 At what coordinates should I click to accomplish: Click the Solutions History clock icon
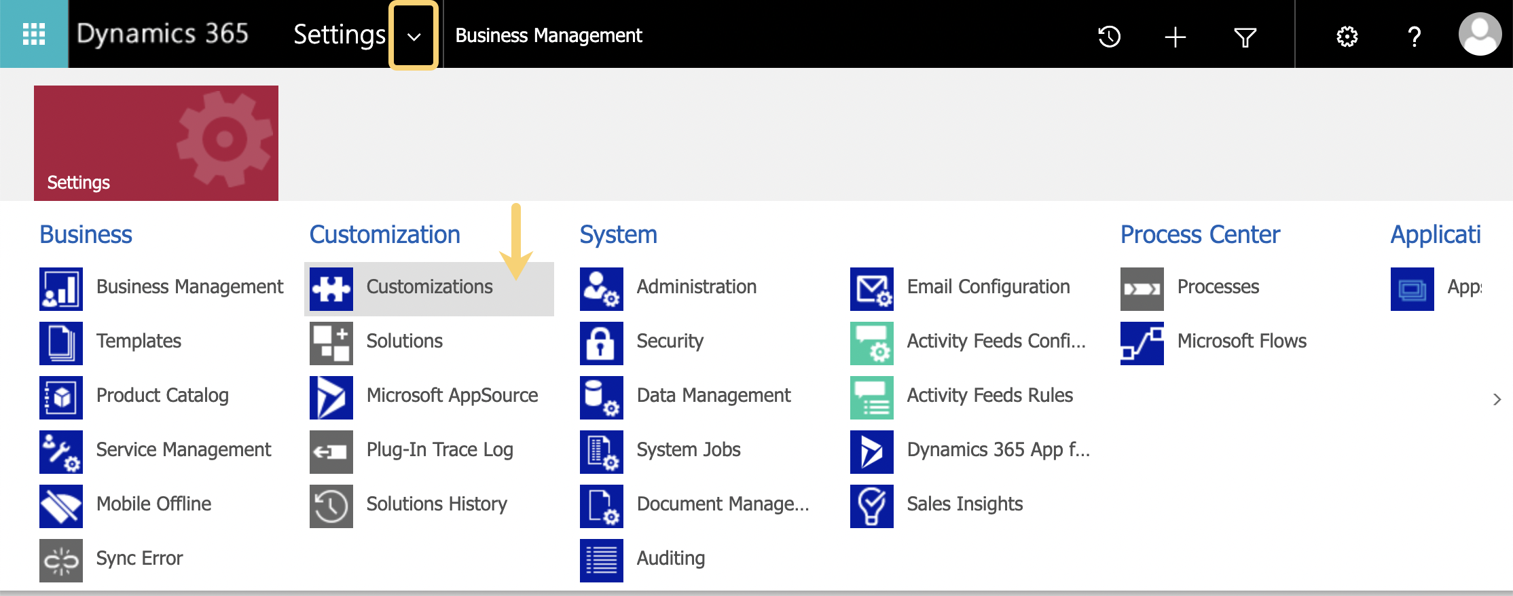[x=331, y=506]
